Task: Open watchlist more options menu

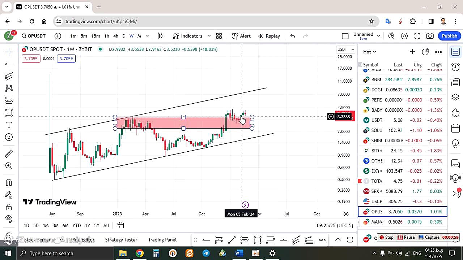Action: click(438, 52)
